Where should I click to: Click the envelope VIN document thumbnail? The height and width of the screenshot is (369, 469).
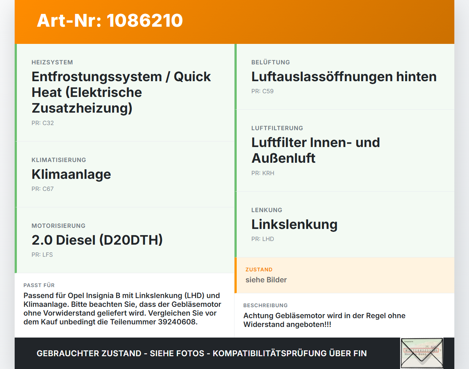(422, 353)
